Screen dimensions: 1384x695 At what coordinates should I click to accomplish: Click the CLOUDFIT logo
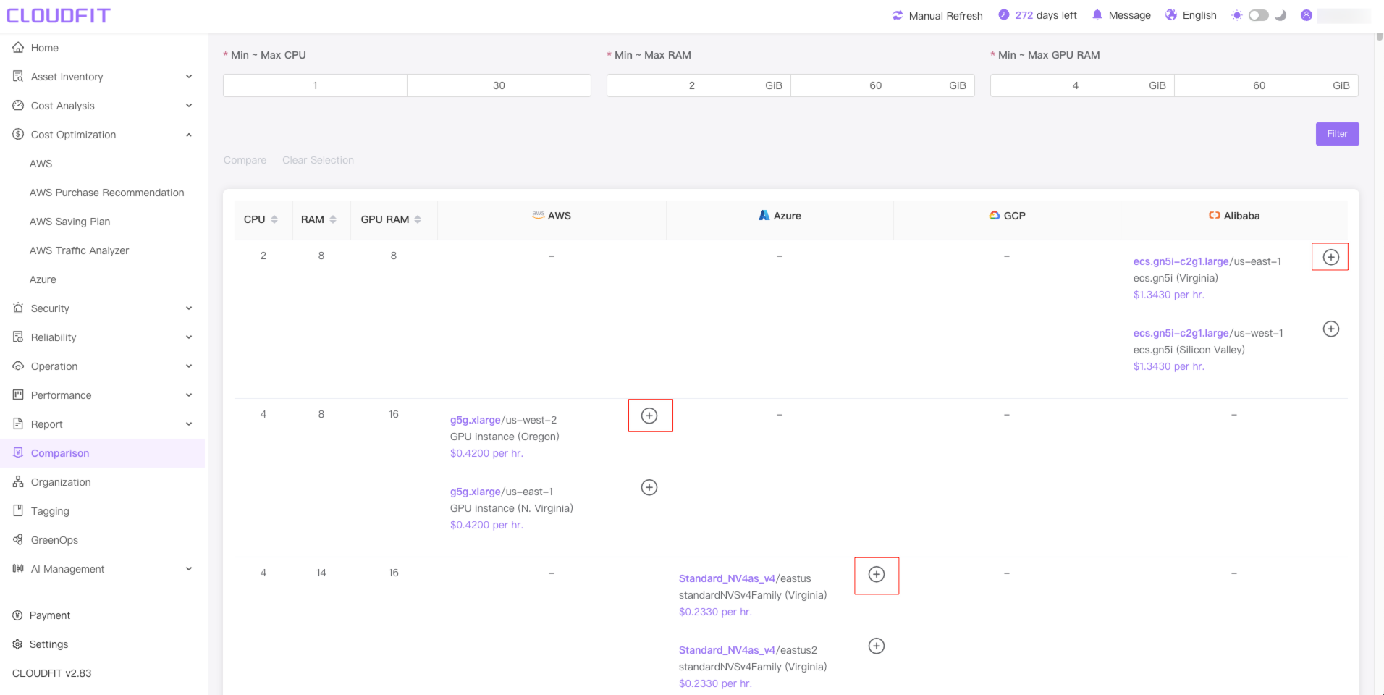59,15
